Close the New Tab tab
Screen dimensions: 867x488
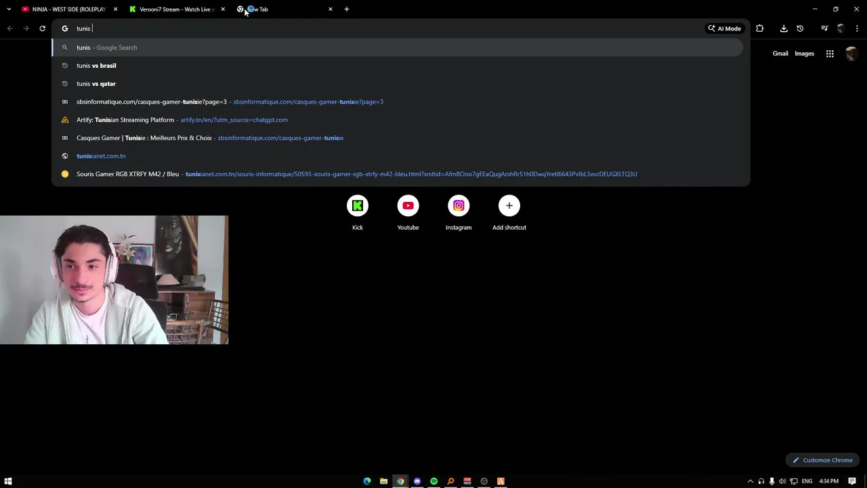330,9
